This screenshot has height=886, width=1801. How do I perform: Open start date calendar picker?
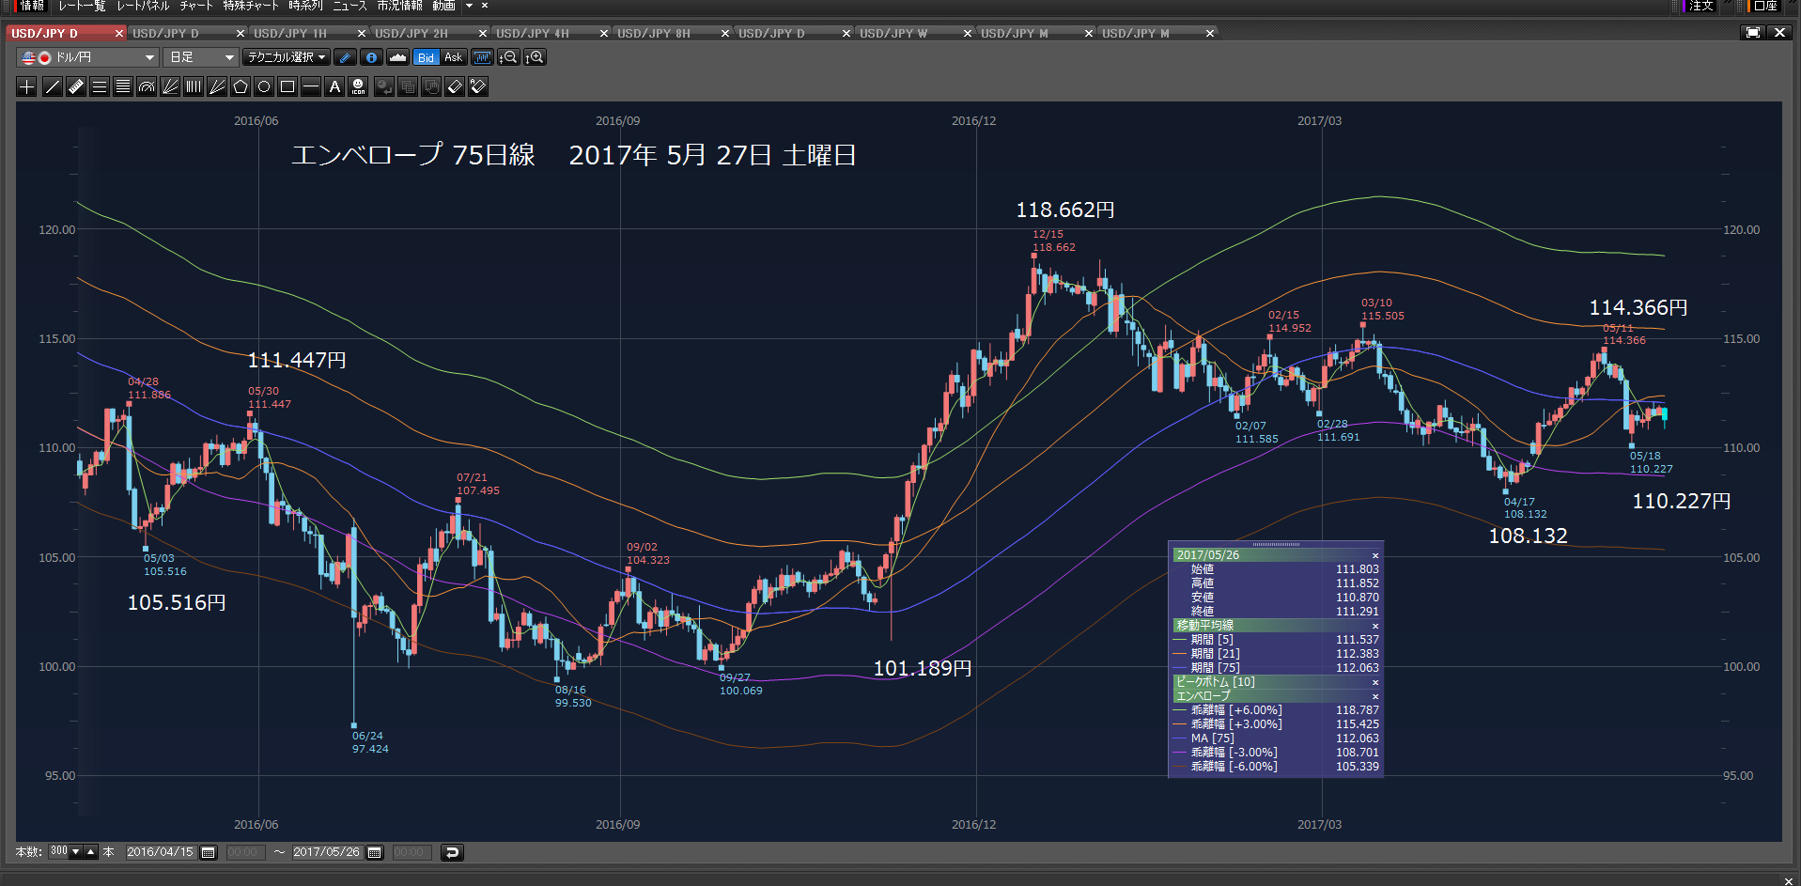[209, 852]
